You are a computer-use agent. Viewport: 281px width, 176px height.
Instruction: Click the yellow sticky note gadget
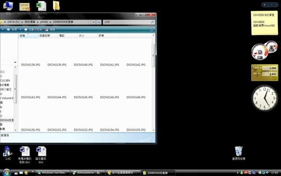[264, 23]
